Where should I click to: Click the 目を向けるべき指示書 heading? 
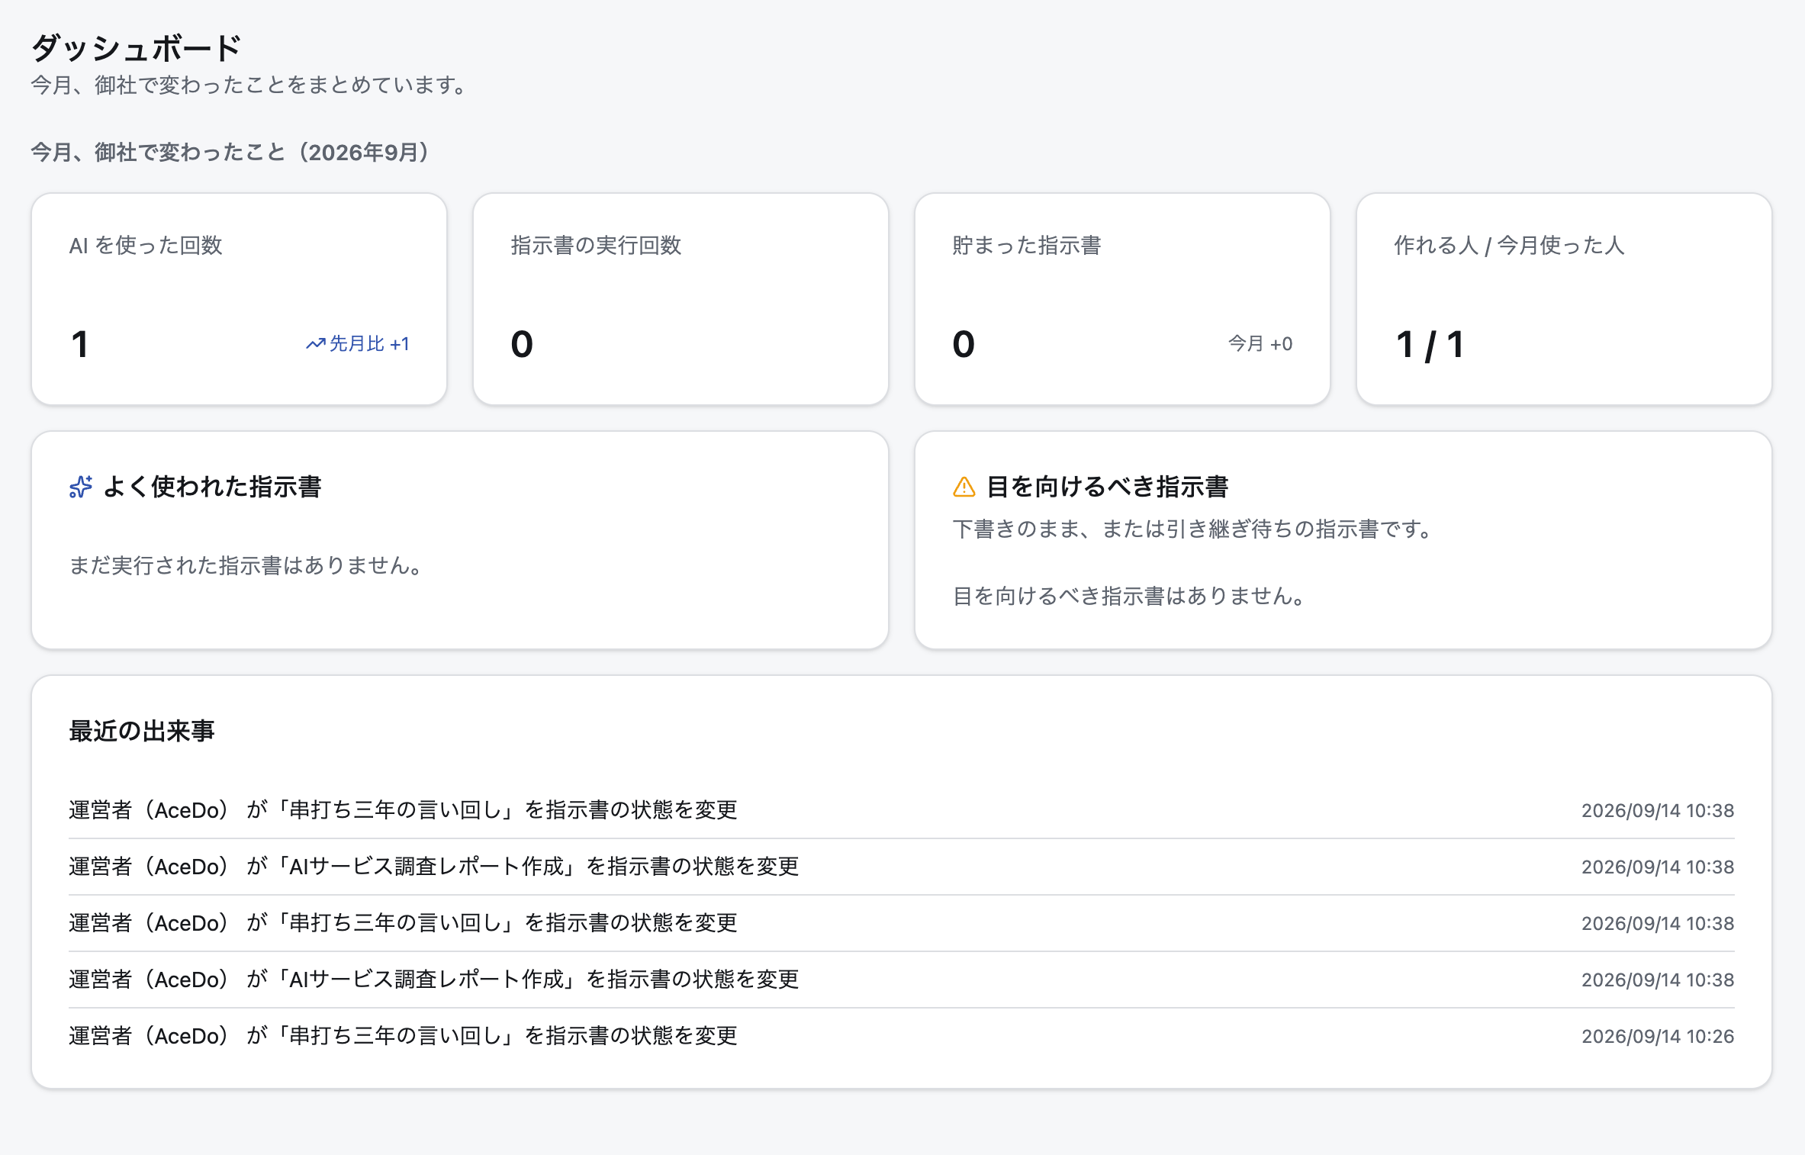[x=1107, y=487]
